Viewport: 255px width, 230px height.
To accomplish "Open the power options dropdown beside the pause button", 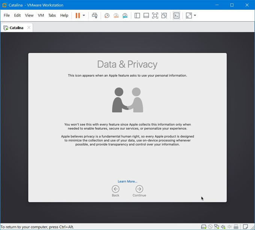I will coord(84,15).
